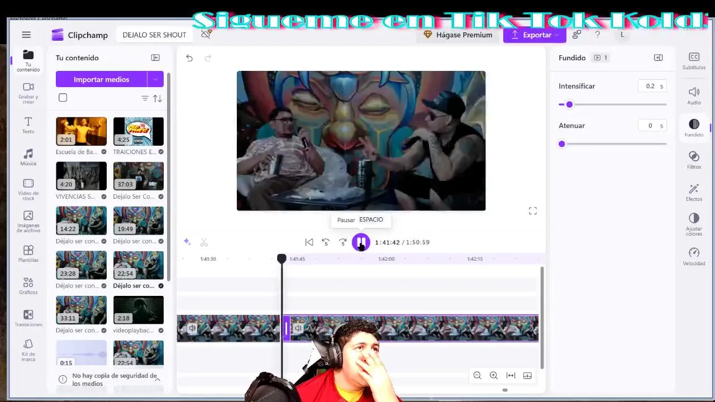Click the undo arrow
This screenshot has width=715, height=402.
point(189,58)
